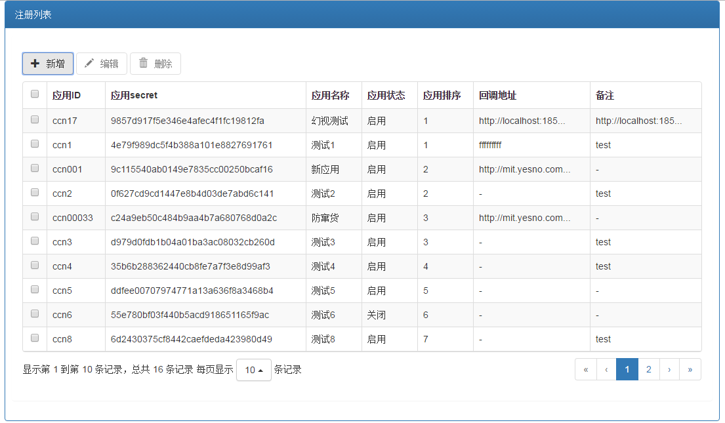The width and height of the screenshot is (725, 423).
Task: Go to next page using › icon
Action: [x=669, y=369]
